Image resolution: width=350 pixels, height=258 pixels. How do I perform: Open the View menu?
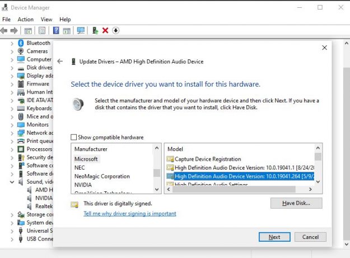click(46, 20)
